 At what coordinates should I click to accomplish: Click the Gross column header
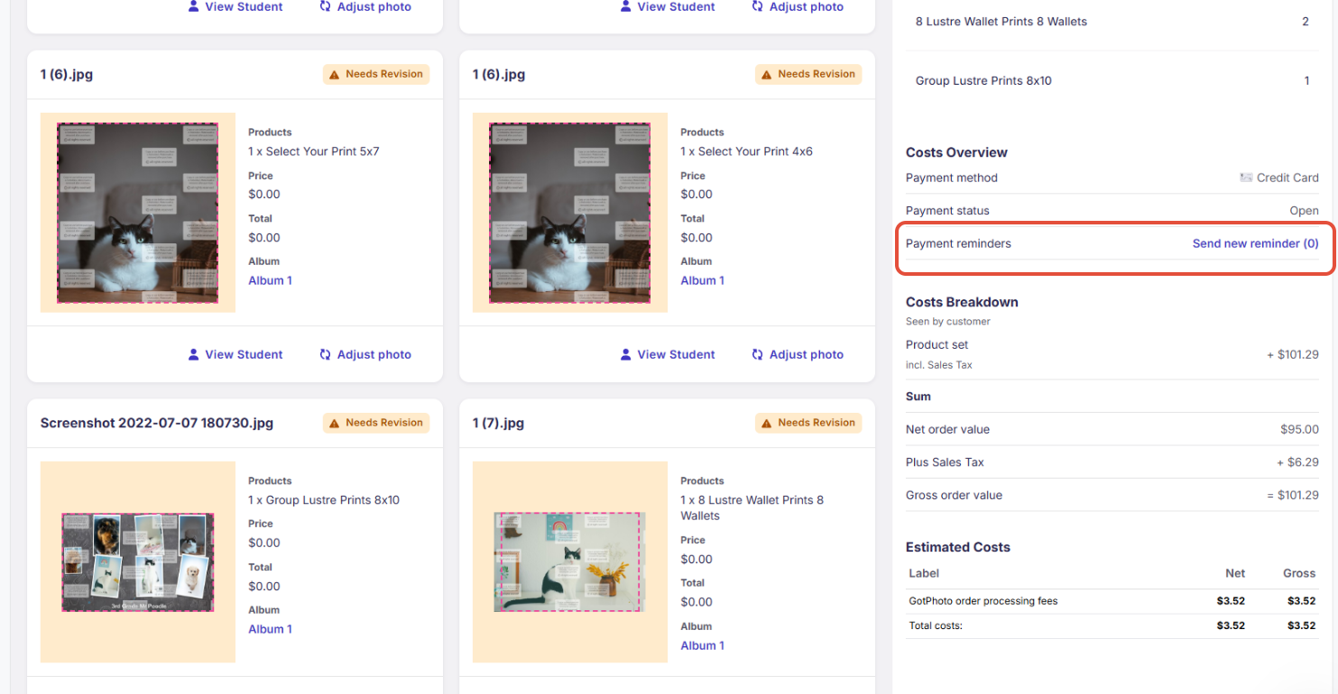1299,573
